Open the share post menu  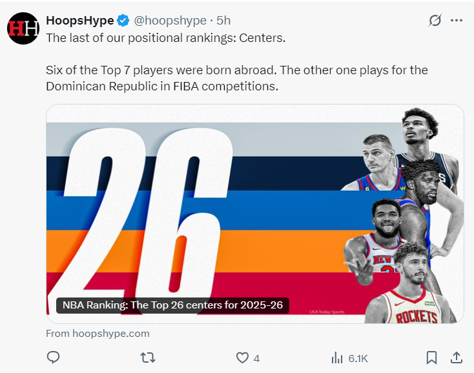(456, 357)
